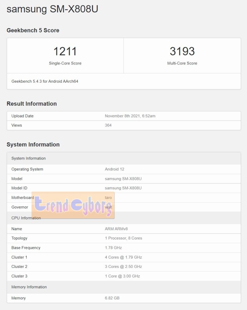The image size is (247, 310).
Task: Click the Multi-Core Score label
Action: 182,63
